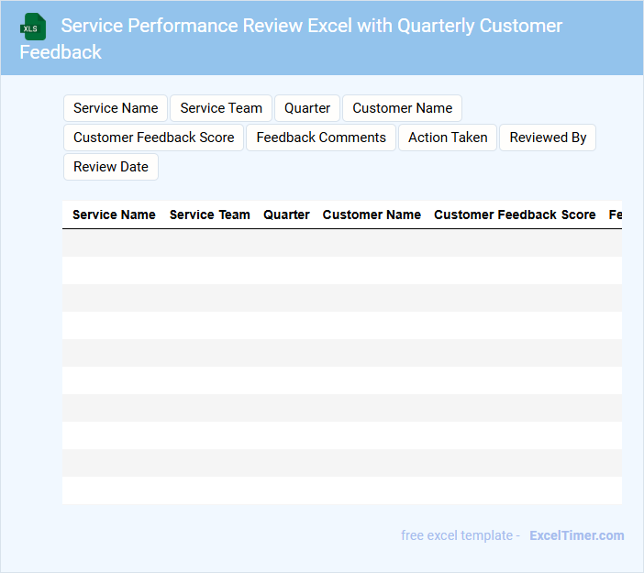Select the Customer Feedback Score tag
The width and height of the screenshot is (644, 573).
153,138
